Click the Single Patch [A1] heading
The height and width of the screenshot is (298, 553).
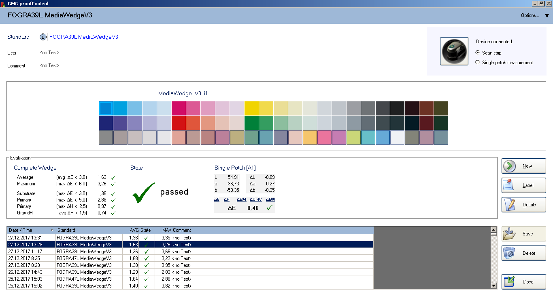235,168
